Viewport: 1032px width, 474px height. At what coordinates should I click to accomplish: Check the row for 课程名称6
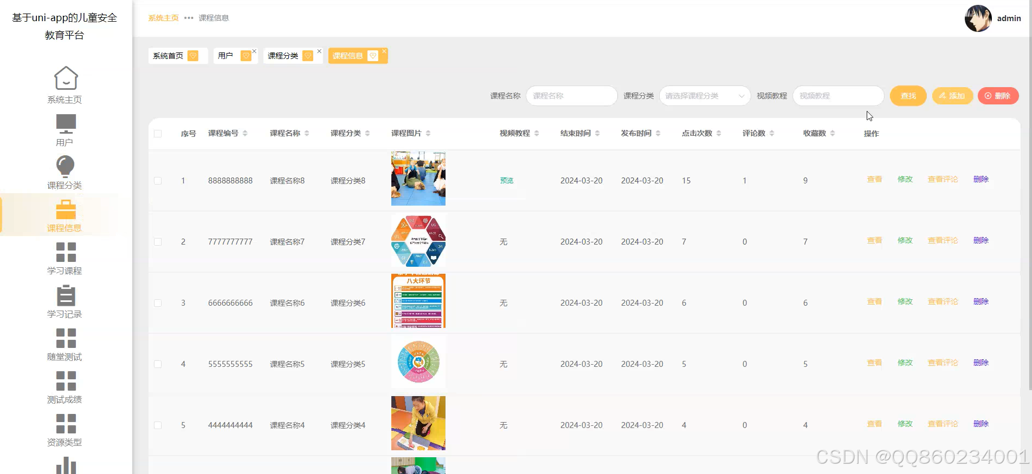158,303
